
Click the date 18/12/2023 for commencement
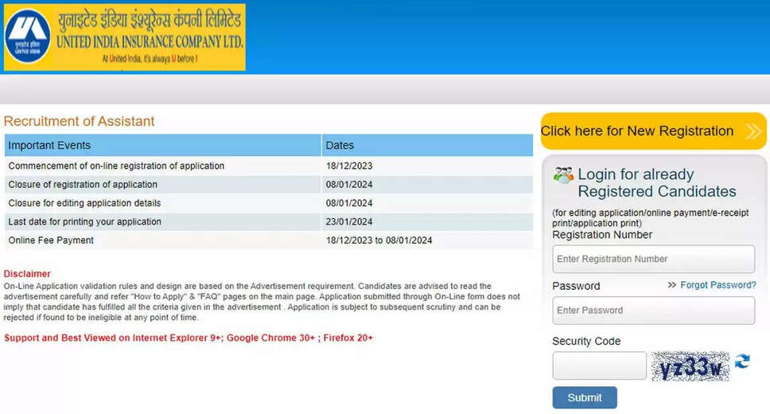click(x=349, y=166)
